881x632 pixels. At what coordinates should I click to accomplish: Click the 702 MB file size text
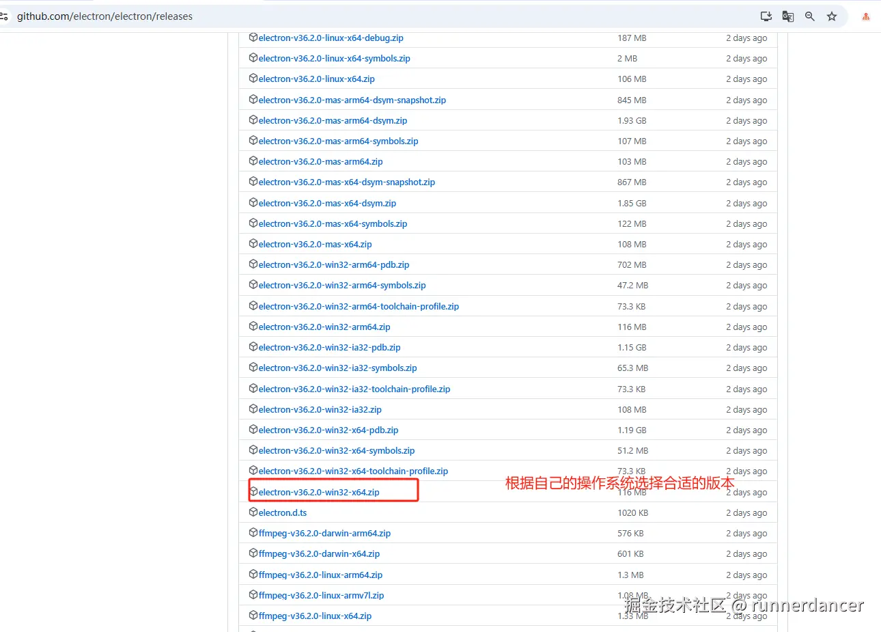click(x=632, y=265)
